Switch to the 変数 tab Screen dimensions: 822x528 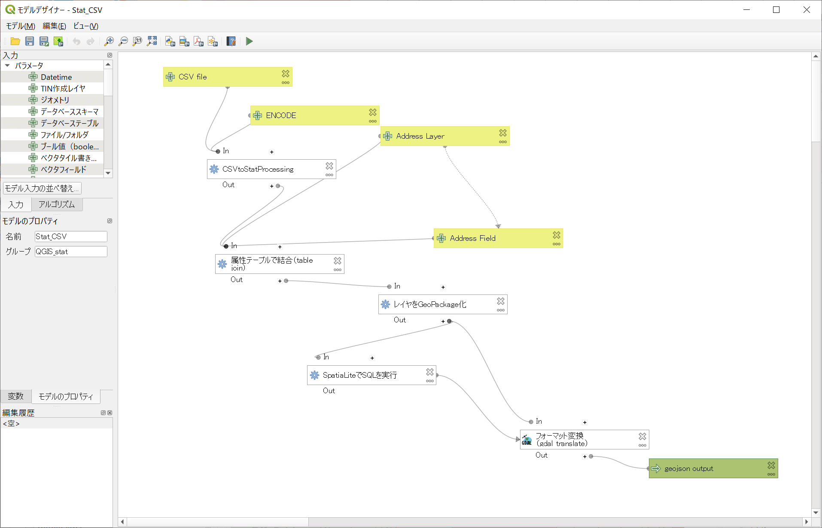point(16,396)
